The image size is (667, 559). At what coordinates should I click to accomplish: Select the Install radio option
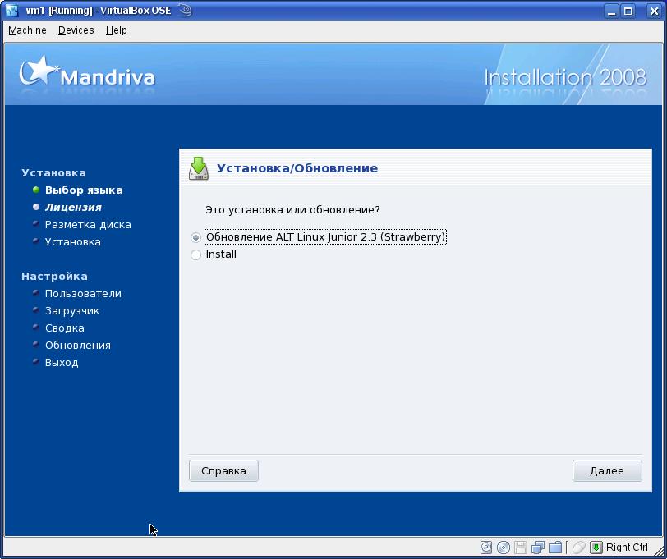[195, 254]
